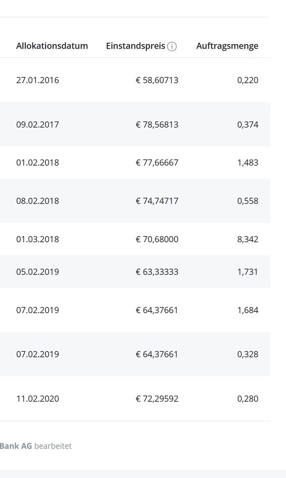Click the quantity 8,342
The width and height of the screenshot is (286, 478).
coord(248,239)
